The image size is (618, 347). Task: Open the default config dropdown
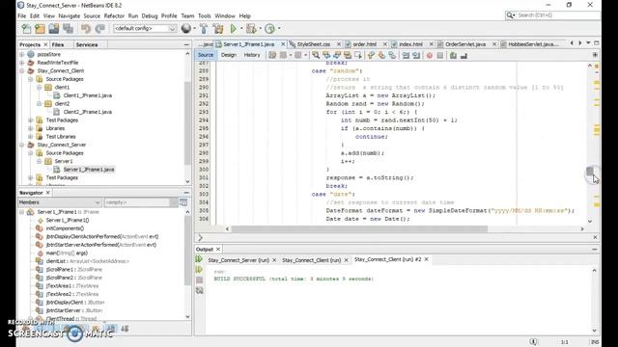tap(145, 28)
